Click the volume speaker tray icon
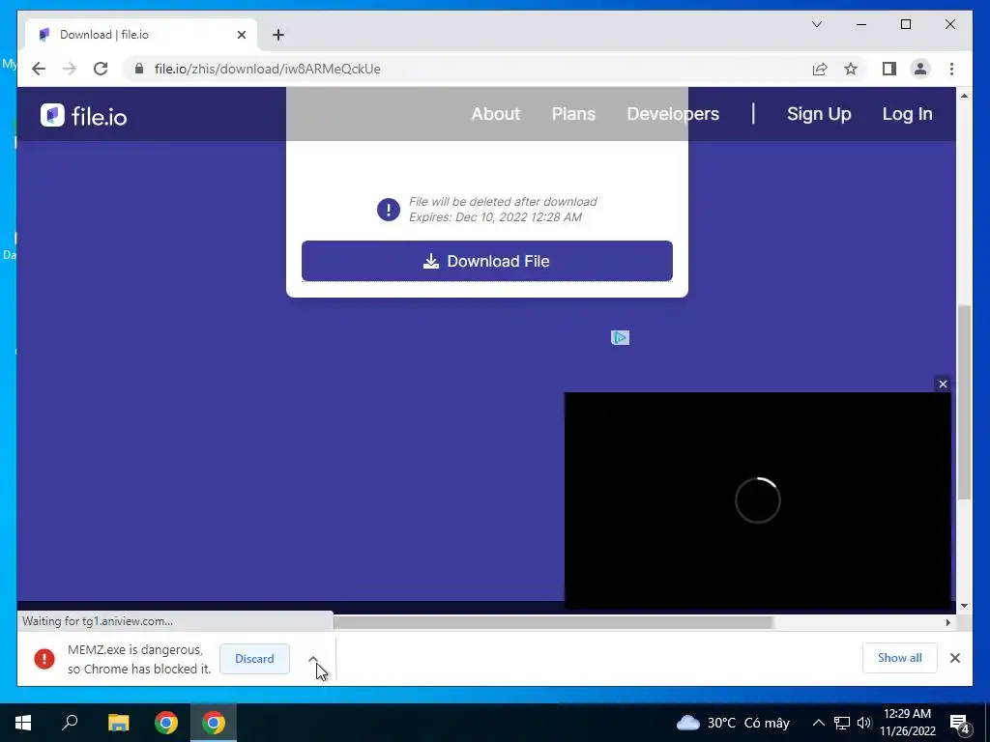The height and width of the screenshot is (742, 990). (x=864, y=723)
